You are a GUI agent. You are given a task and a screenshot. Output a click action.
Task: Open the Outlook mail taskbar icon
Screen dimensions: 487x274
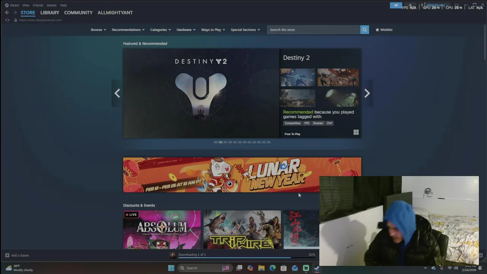[x=295, y=268]
